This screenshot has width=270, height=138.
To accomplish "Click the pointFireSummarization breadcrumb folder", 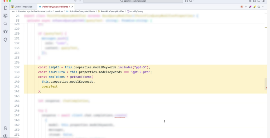I will [x=40, y=12].
